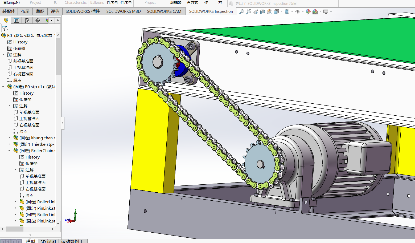Select the top-level 右视基准面 plane
This screenshot has width=415, height=243.
[x=20, y=74]
